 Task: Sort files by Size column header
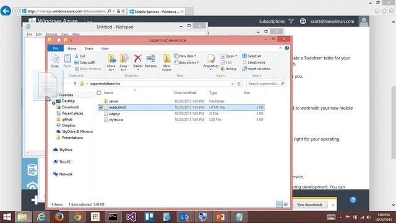point(247,93)
